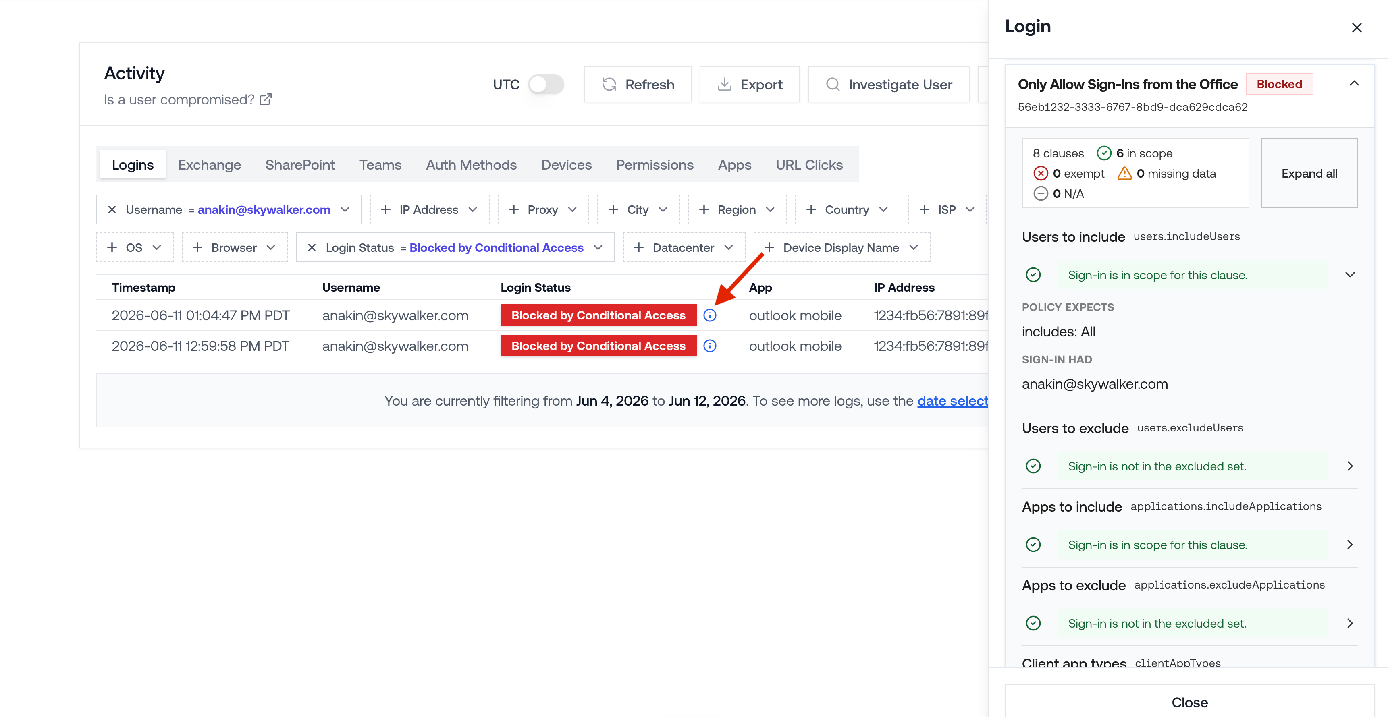Open the Permissions tab
This screenshot has height=717, width=1388.
[655, 165]
